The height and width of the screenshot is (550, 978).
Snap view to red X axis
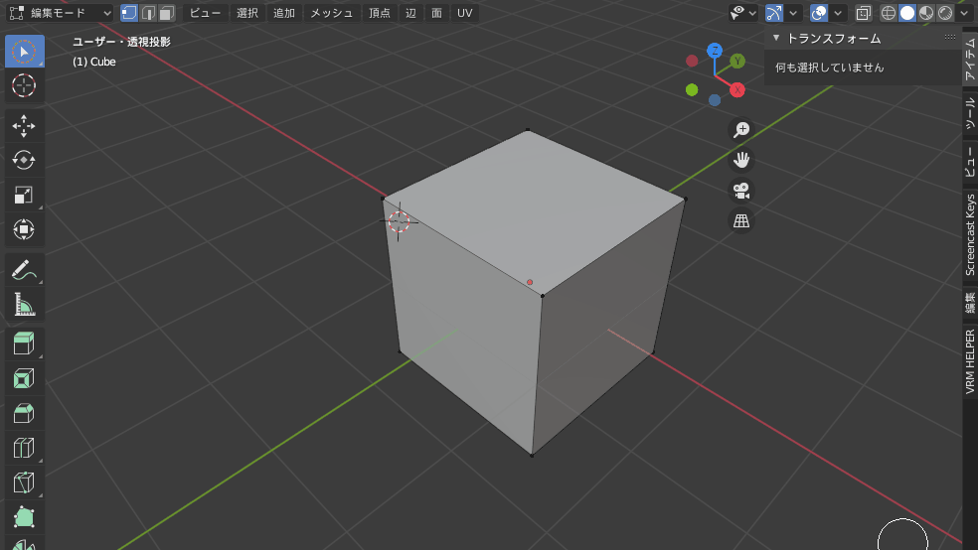pyautogui.click(x=737, y=90)
